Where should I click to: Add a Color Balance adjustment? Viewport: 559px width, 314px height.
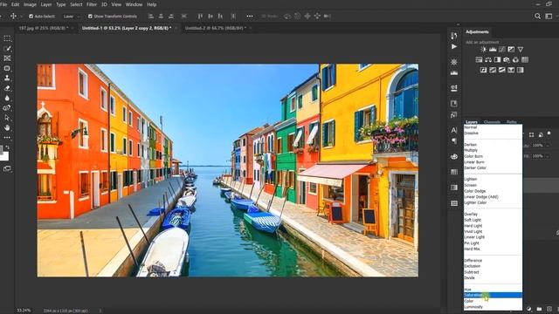pos(488,60)
